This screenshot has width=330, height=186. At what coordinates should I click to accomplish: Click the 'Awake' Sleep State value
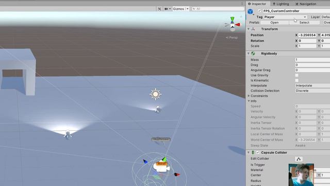(300, 146)
